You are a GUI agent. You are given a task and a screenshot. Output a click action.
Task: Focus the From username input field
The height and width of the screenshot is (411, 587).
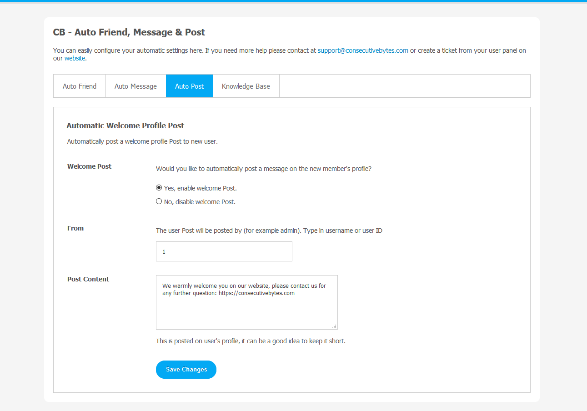click(x=224, y=251)
